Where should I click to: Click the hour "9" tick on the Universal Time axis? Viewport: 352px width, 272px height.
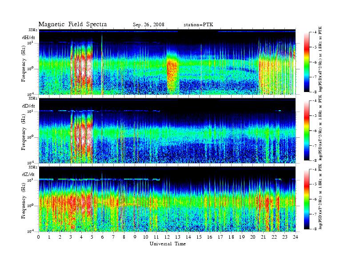pyautogui.click(x=135, y=237)
